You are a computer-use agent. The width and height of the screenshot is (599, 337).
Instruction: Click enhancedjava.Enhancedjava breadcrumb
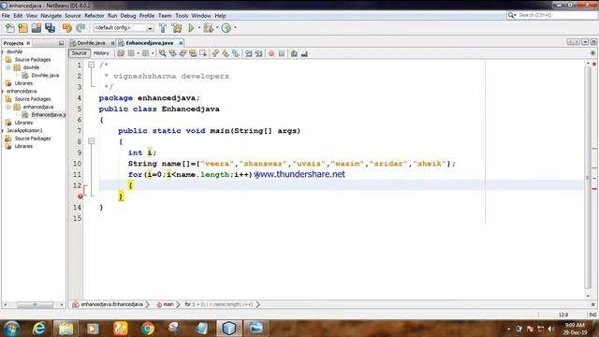point(111,304)
